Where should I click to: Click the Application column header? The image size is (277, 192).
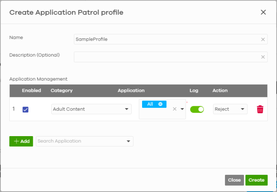(131, 91)
